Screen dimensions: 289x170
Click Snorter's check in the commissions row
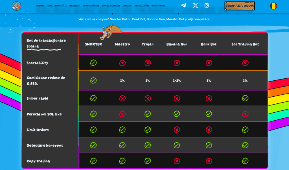pyautogui.click(x=93, y=80)
